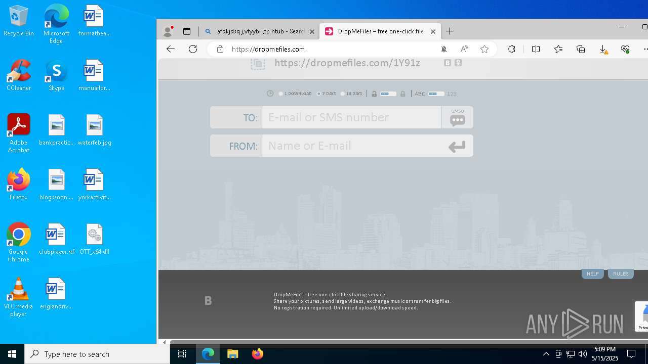Select CCleaner desktop shortcut

point(19,75)
